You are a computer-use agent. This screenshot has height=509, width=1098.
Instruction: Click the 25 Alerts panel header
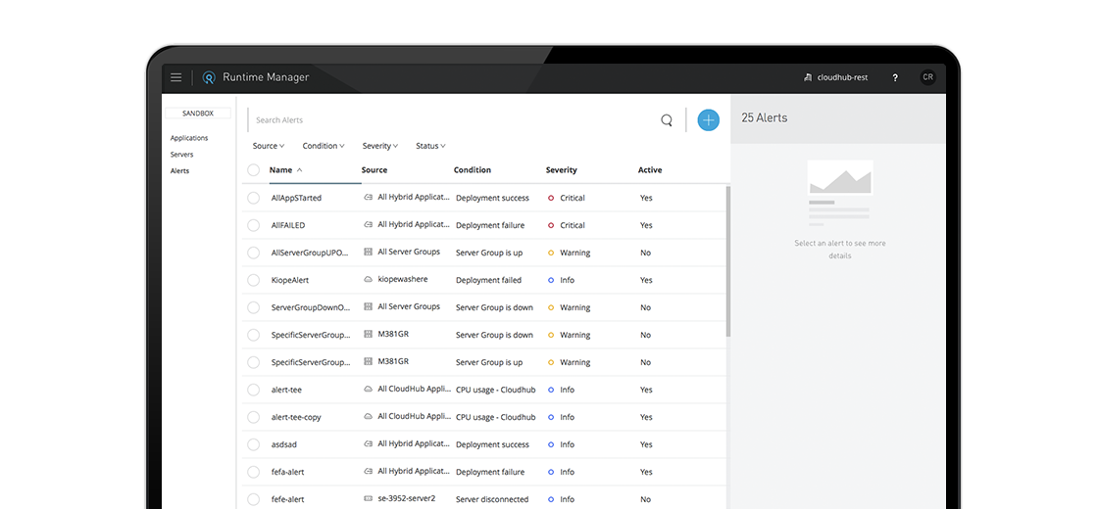point(838,118)
